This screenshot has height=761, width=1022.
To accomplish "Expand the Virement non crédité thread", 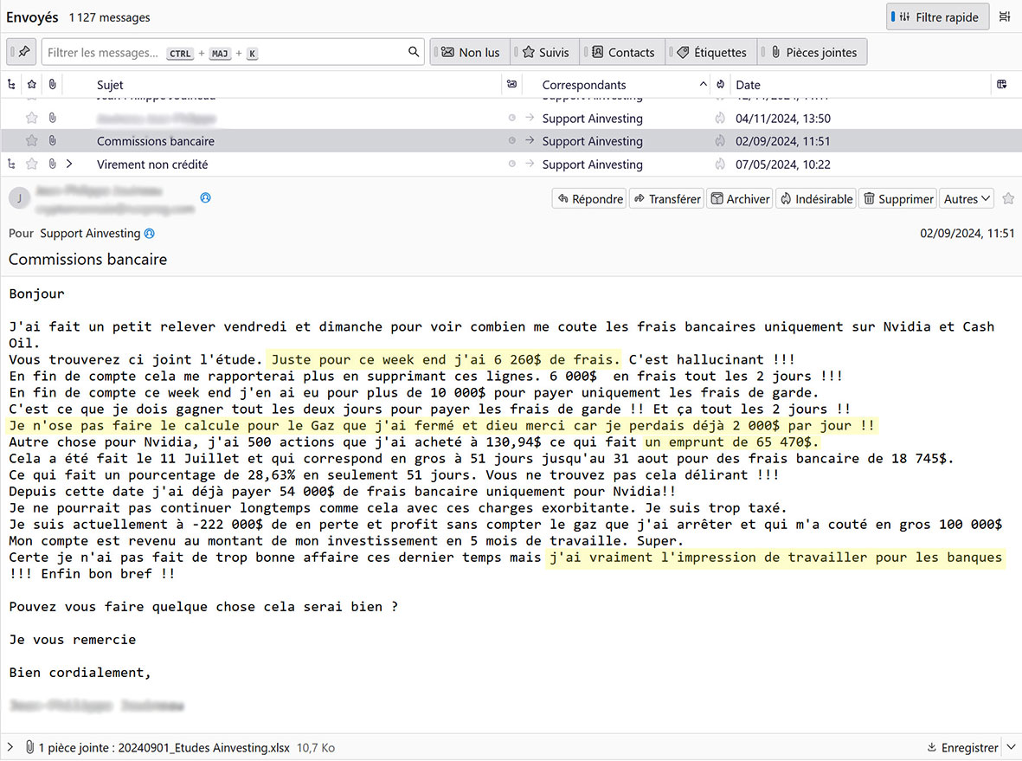I will pyautogui.click(x=68, y=164).
